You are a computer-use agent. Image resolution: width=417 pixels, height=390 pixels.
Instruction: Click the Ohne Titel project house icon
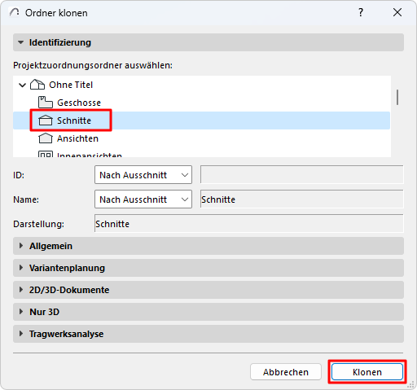pyautogui.click(x=37, y=85)
